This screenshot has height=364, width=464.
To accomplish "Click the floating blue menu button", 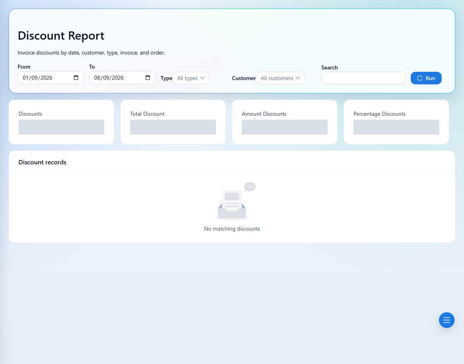I will click(x=446, y=320).
